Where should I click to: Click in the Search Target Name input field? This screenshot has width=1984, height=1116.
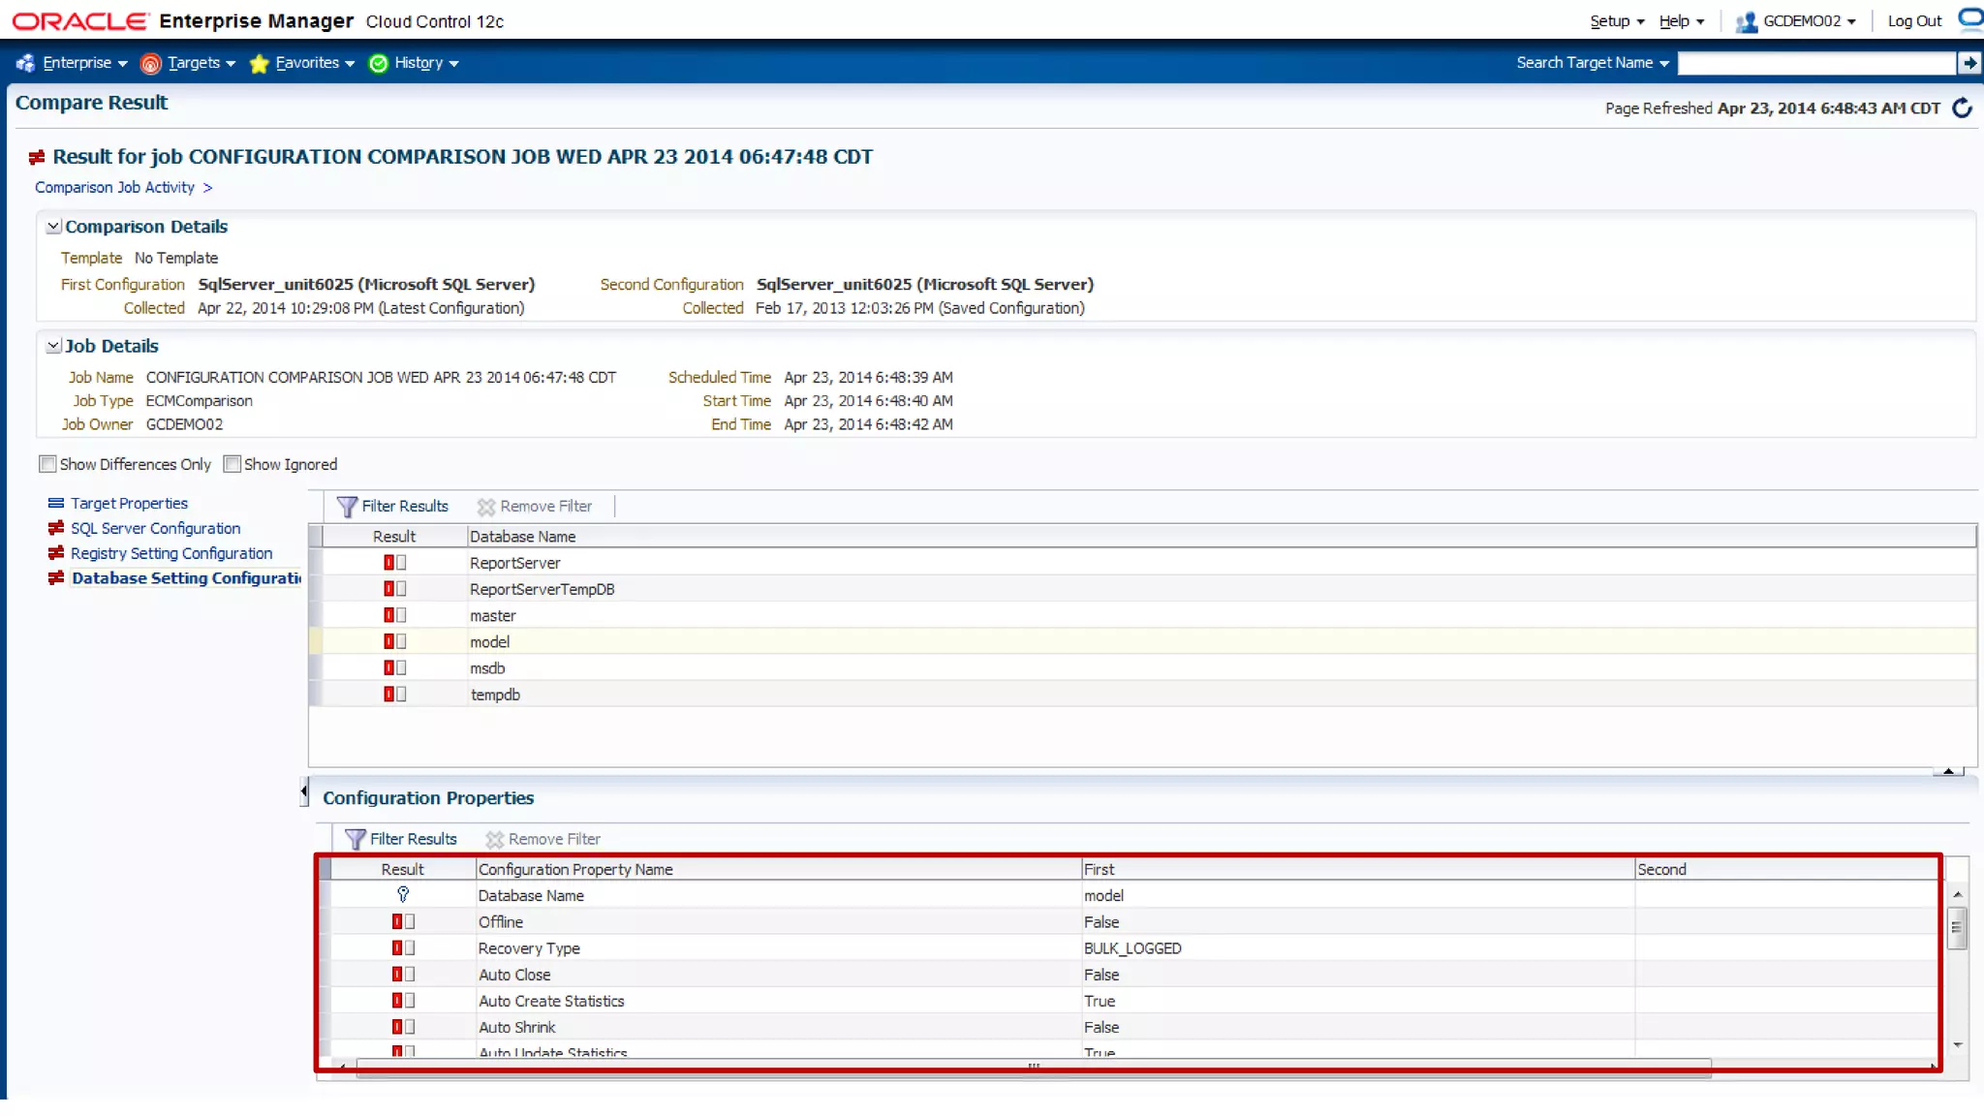pos(1816,63)
